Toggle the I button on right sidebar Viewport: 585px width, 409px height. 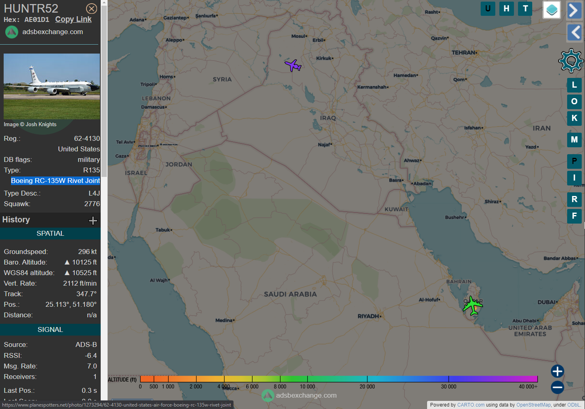pyautogui.click(x=574, y=178)
